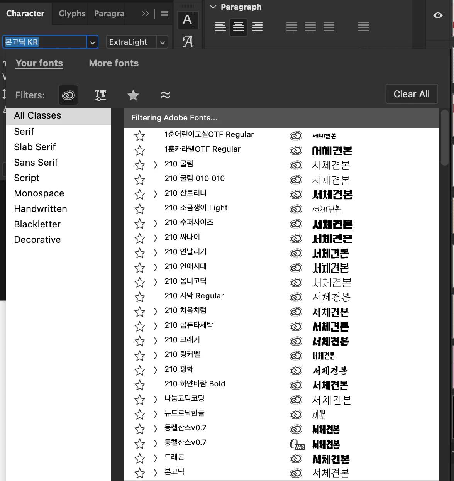Click Adobe Fonts cloud icon for 드래곤
The width and height of the screenshot is (454, 481).
[x=296, y=458]
